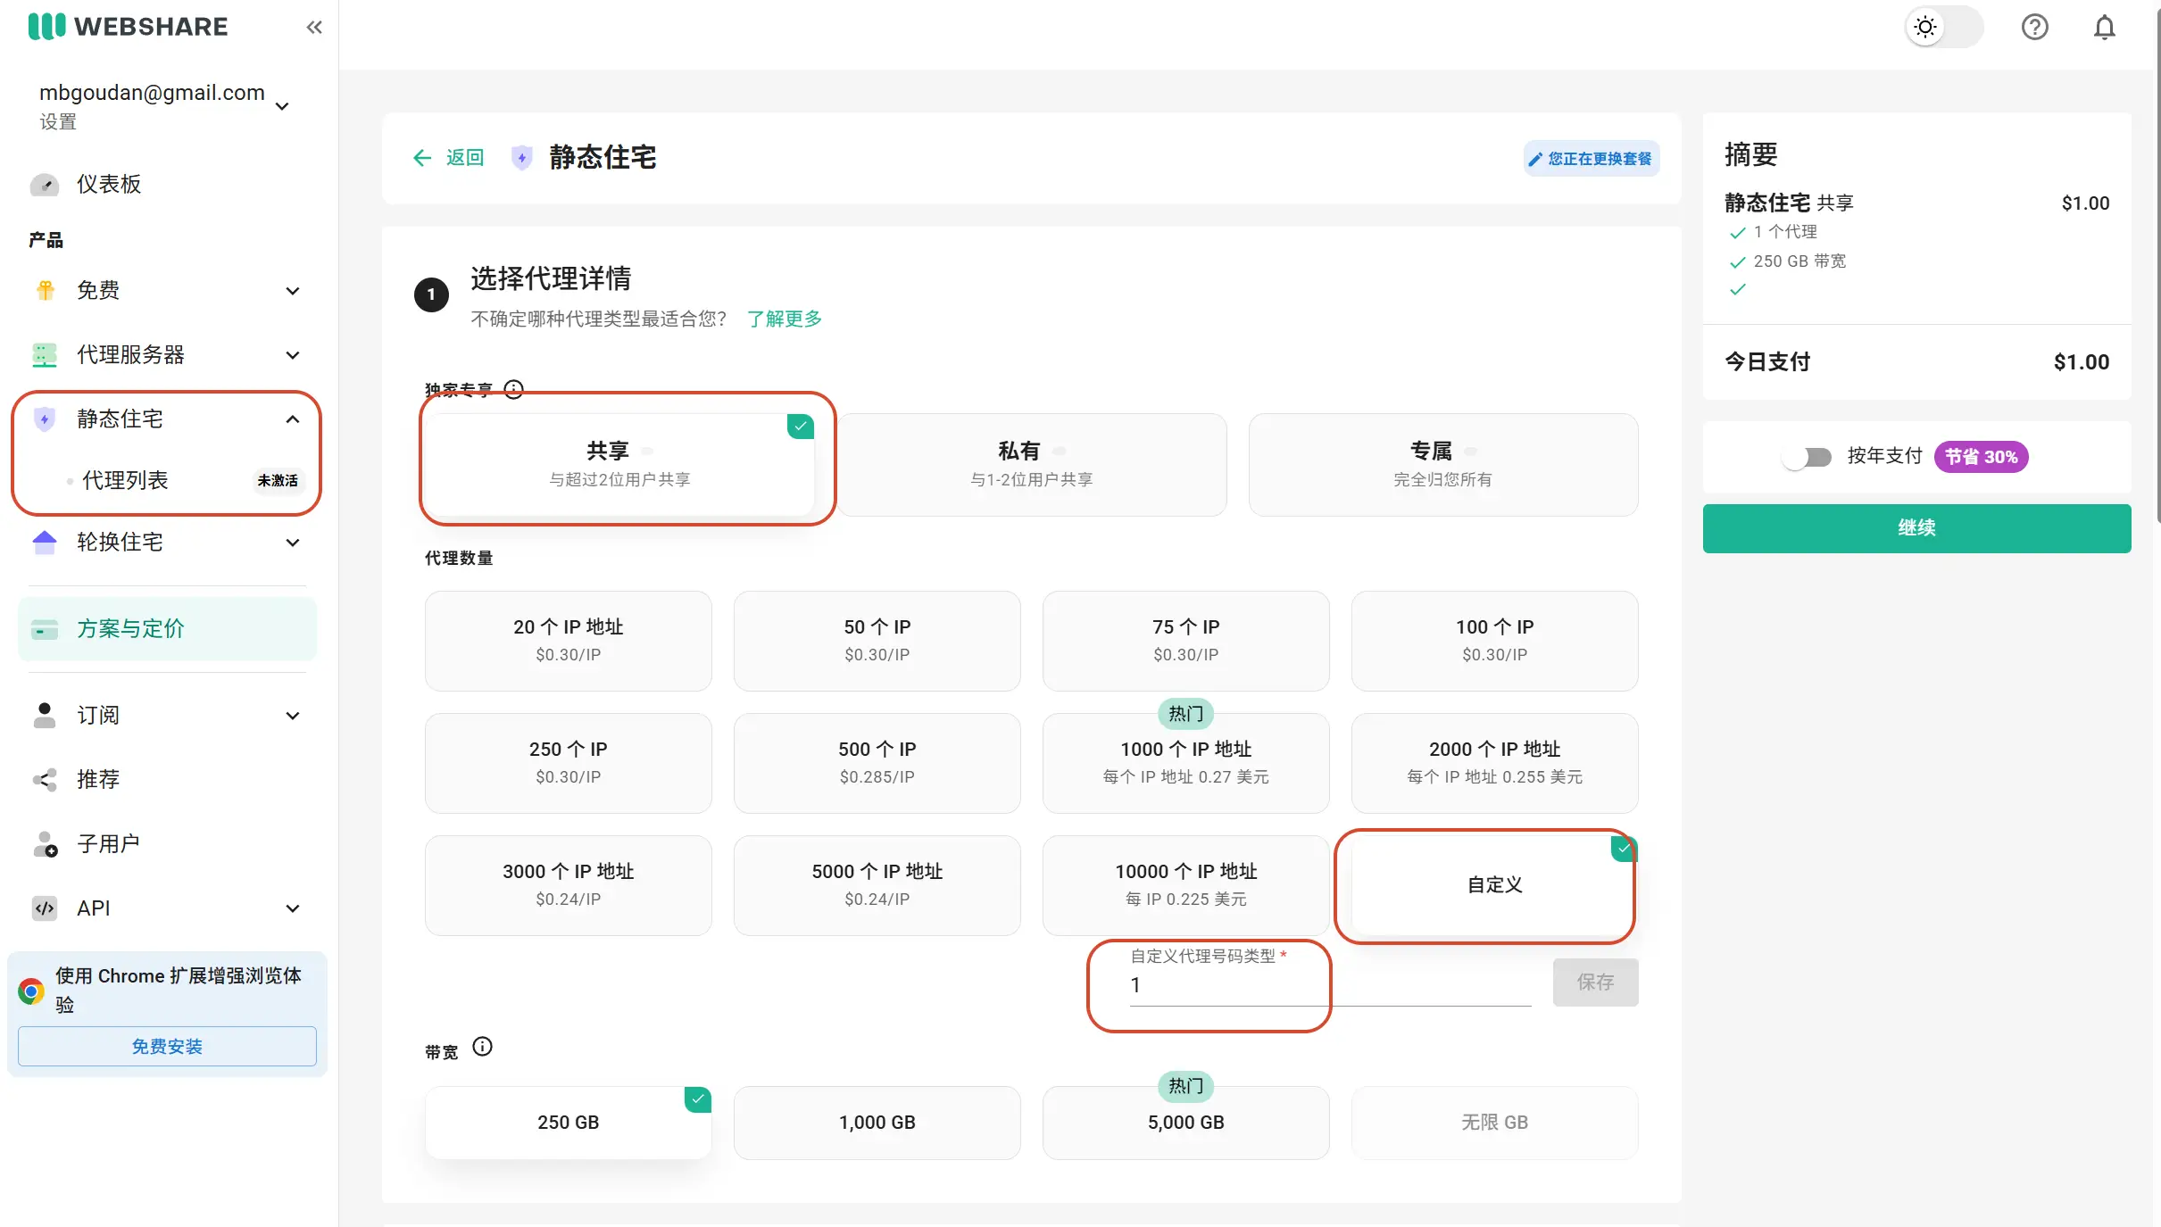2161x1227 pixels.
Task: Select the 私有 proxy type option
Action: pyautogui.click(x=1031, y=464)
